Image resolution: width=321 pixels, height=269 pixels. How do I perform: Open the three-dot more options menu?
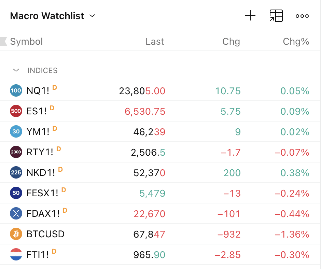302,16
